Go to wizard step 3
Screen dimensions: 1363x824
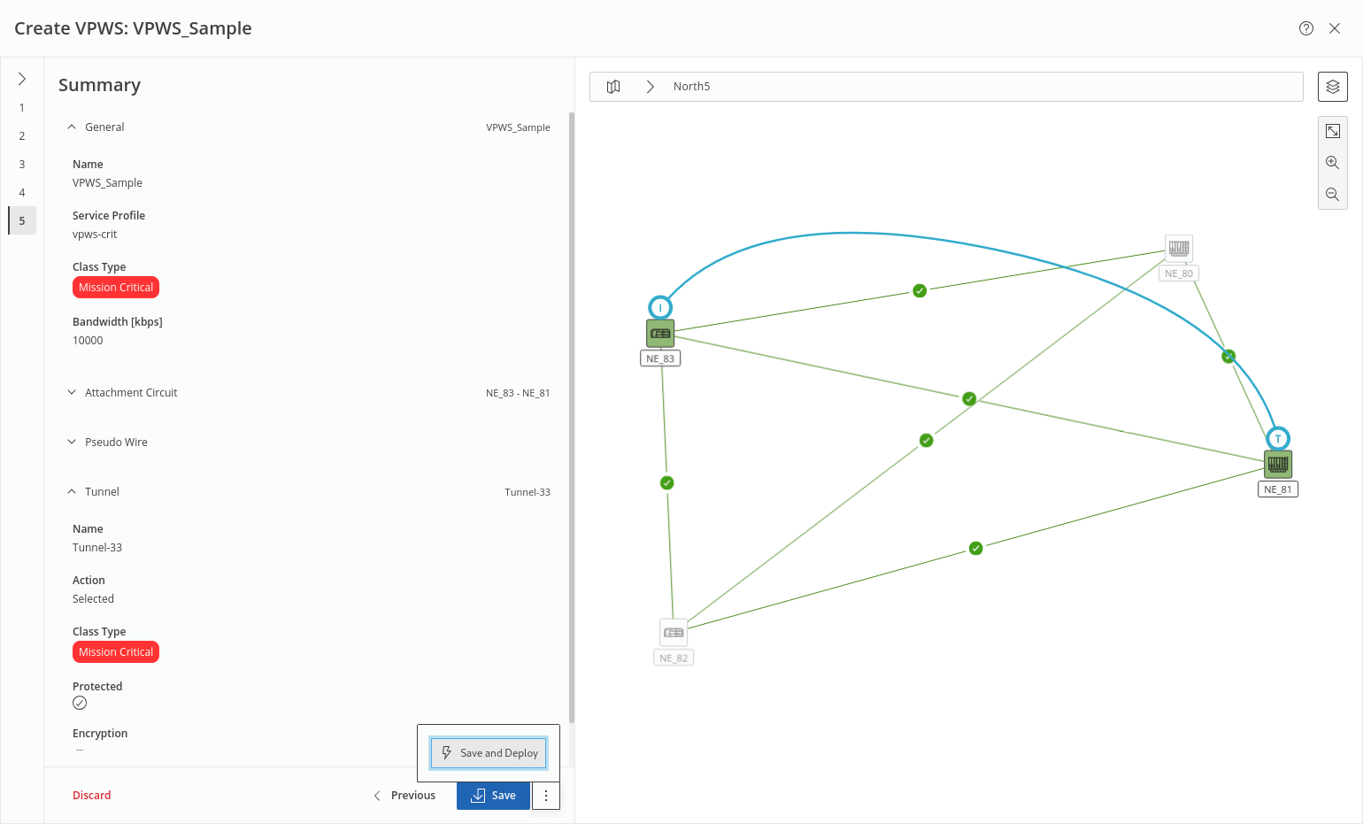(x=22, y=165)
